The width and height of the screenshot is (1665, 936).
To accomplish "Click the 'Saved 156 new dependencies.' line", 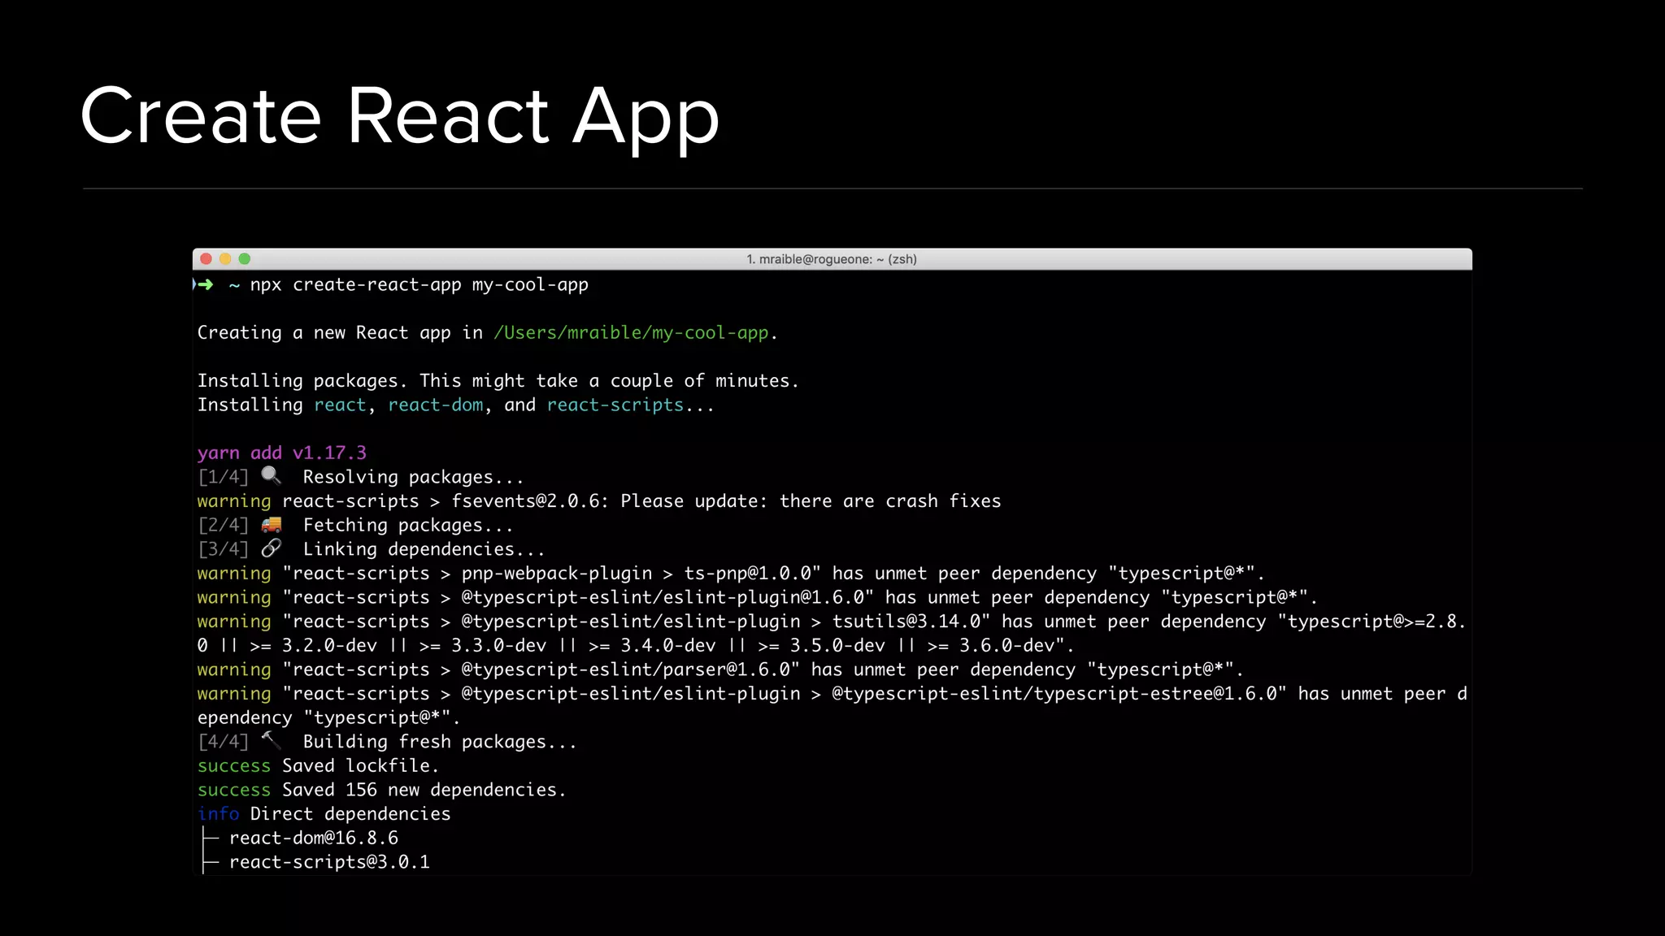I will tap(381, 791).
